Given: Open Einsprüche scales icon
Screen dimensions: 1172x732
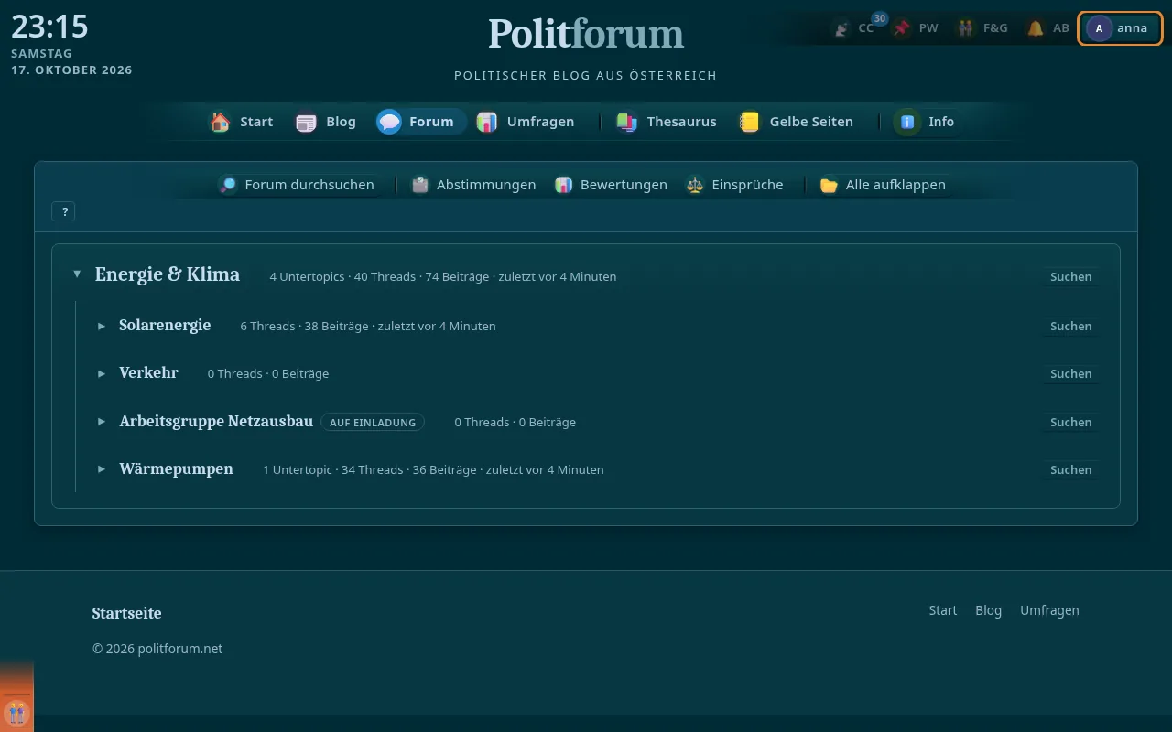Looking at the screenshot, I should click(695, 185).
